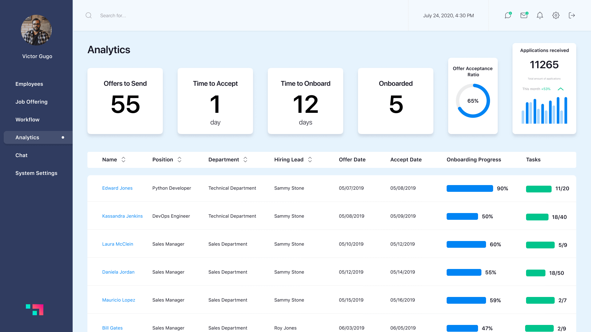Screen dimensions: 591x332
Task: Open the Workflow section
Action: click(27, 120)
